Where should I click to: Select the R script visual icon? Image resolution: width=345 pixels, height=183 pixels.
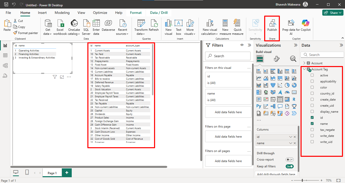[294, 99]
